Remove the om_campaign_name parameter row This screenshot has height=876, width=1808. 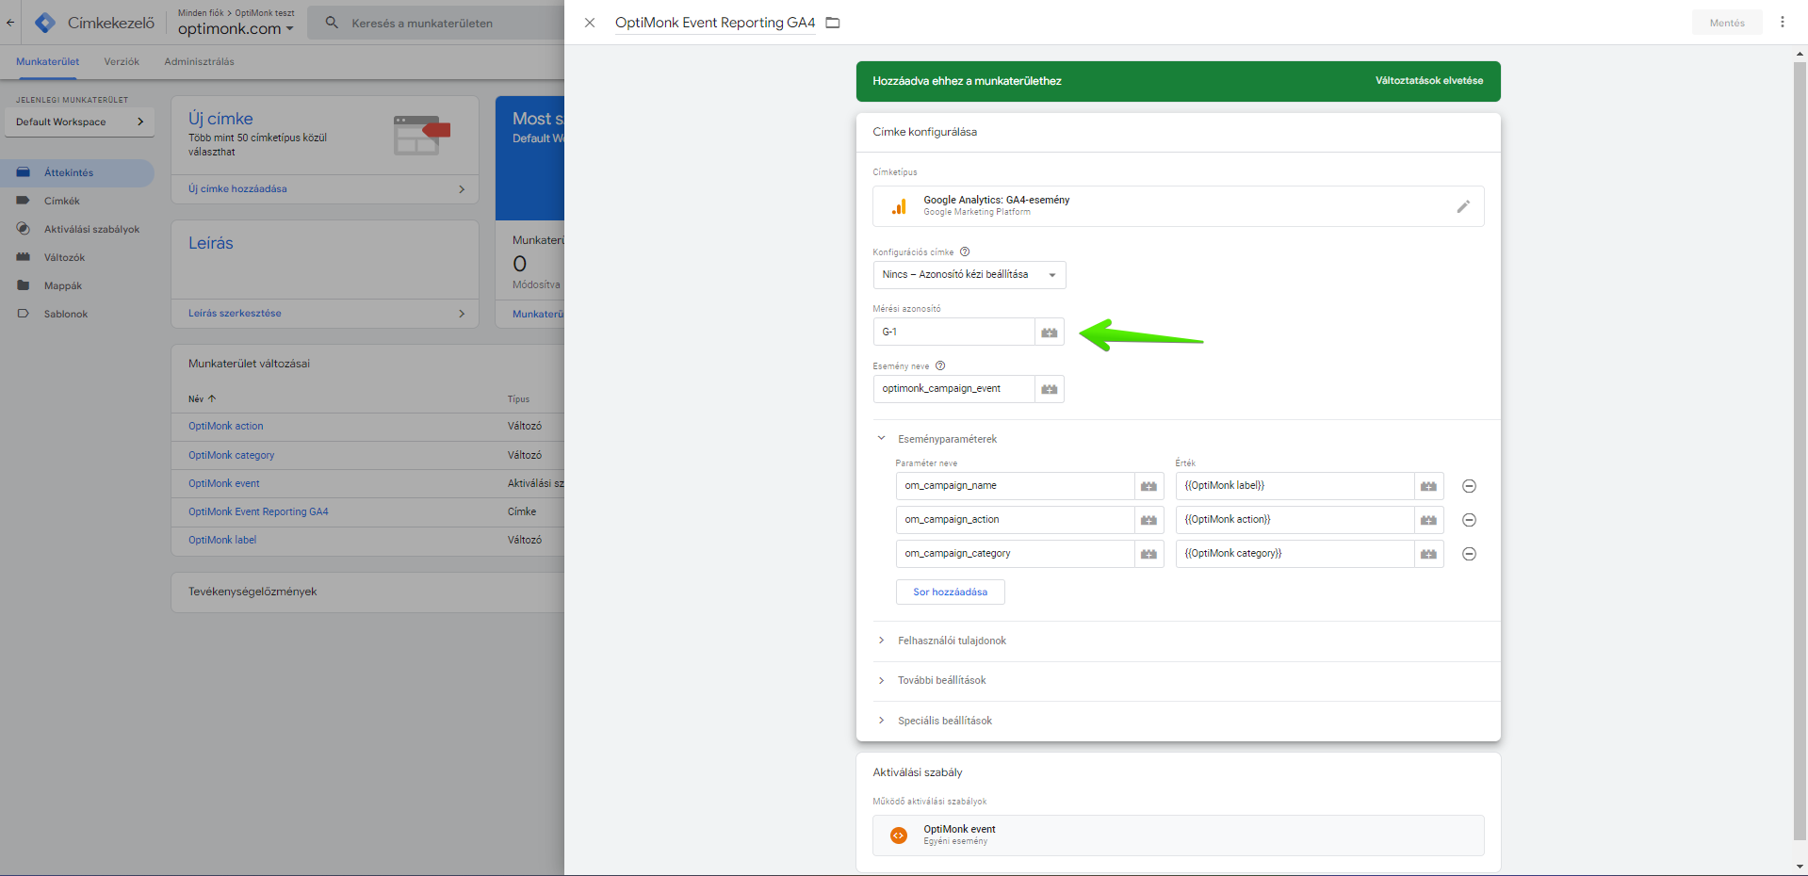pyautogui.click(x=1469, y=486)
